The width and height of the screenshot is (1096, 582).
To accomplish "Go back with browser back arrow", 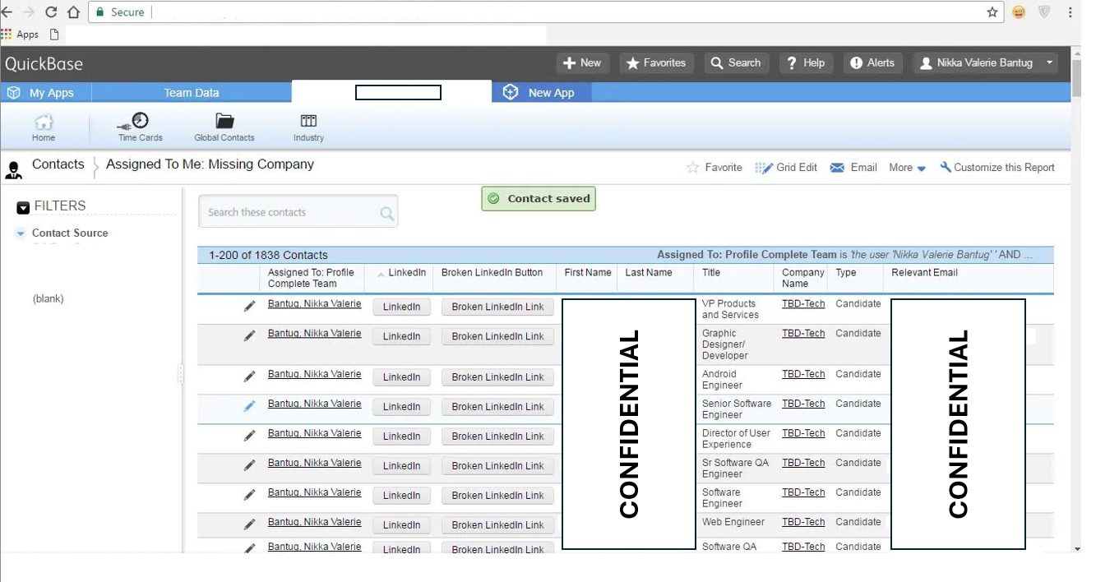I will click(x=7, y=12).
